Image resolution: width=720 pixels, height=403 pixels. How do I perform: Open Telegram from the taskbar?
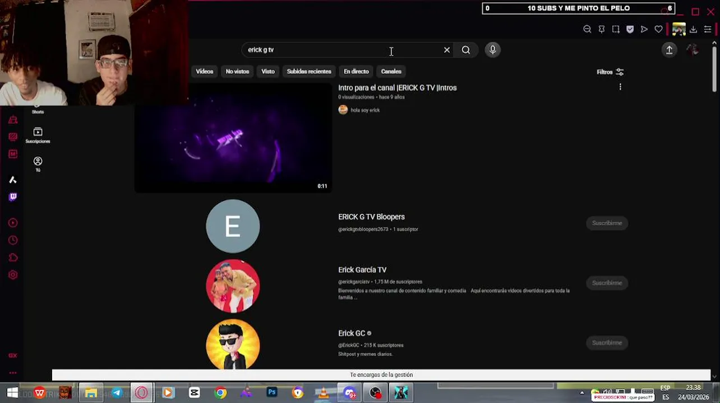(117, 393)
